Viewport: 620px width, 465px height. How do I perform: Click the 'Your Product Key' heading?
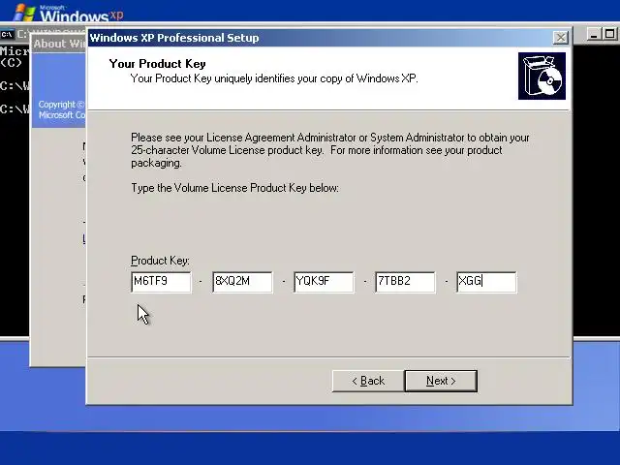point(157,64)
